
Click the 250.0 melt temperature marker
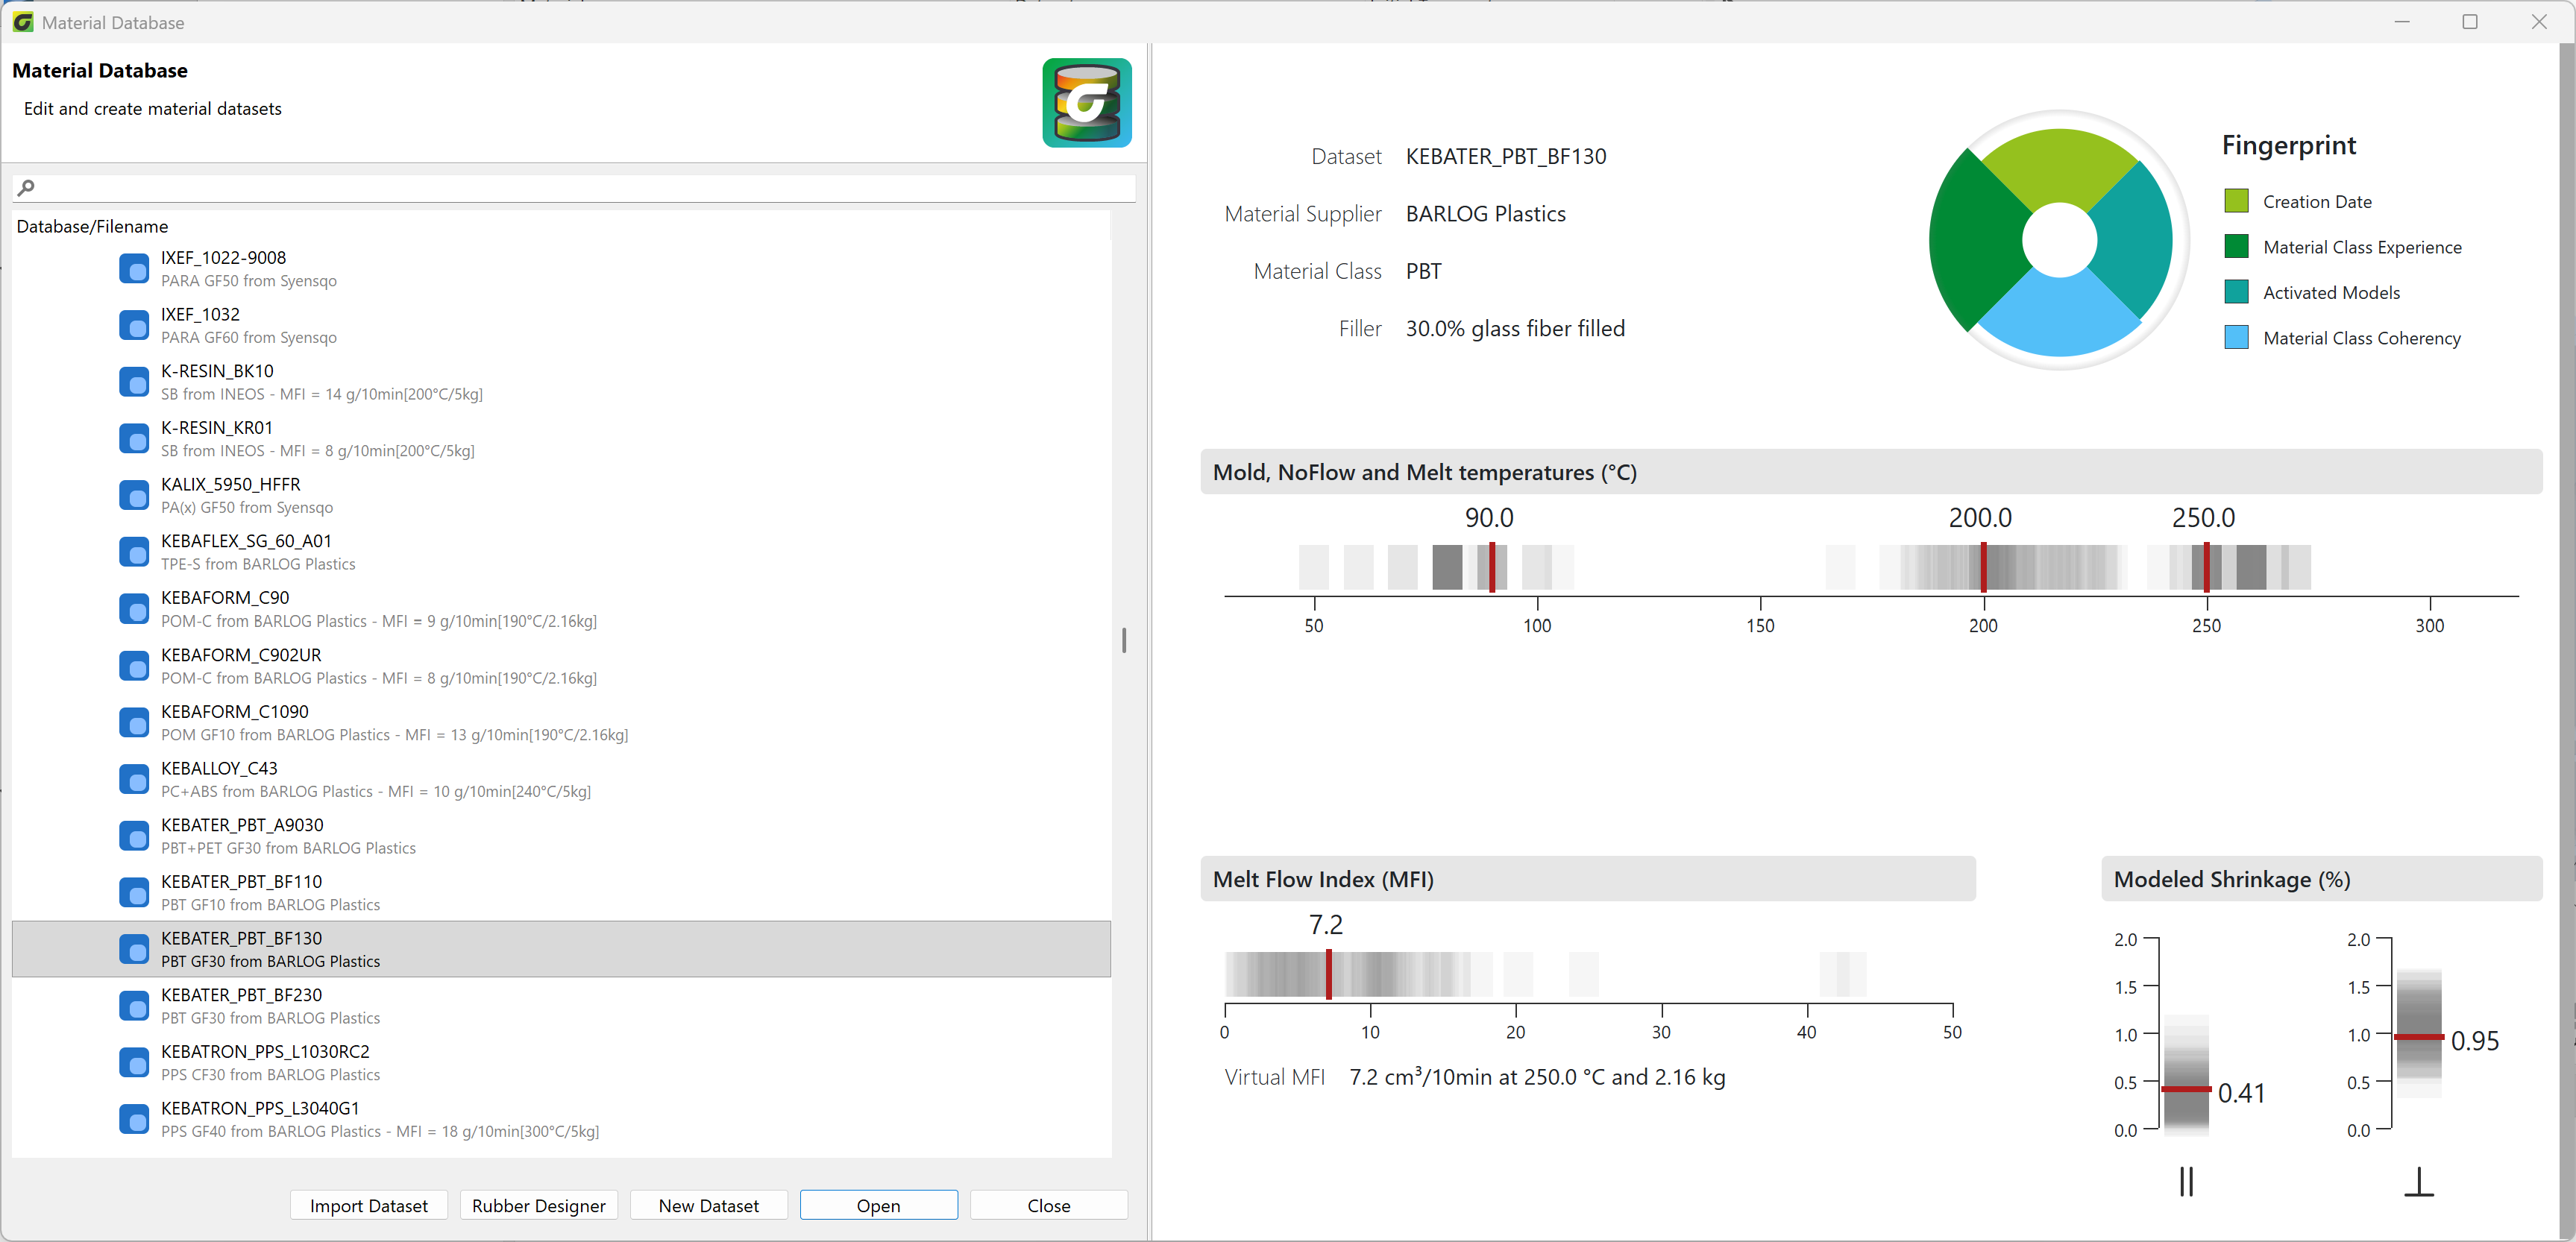[2207, 567]
